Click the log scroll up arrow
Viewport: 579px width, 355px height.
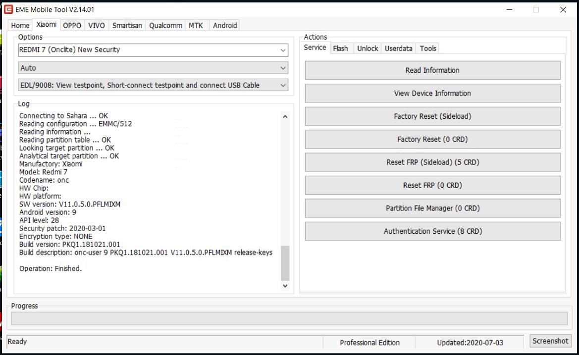(x=285, y=117)
